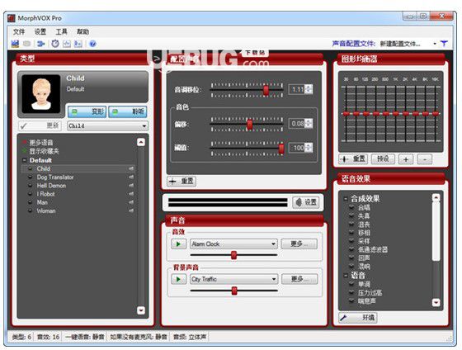Click the blue filter funnel icon
This screenshot has width=462, height=350.
tap(444, 44)
